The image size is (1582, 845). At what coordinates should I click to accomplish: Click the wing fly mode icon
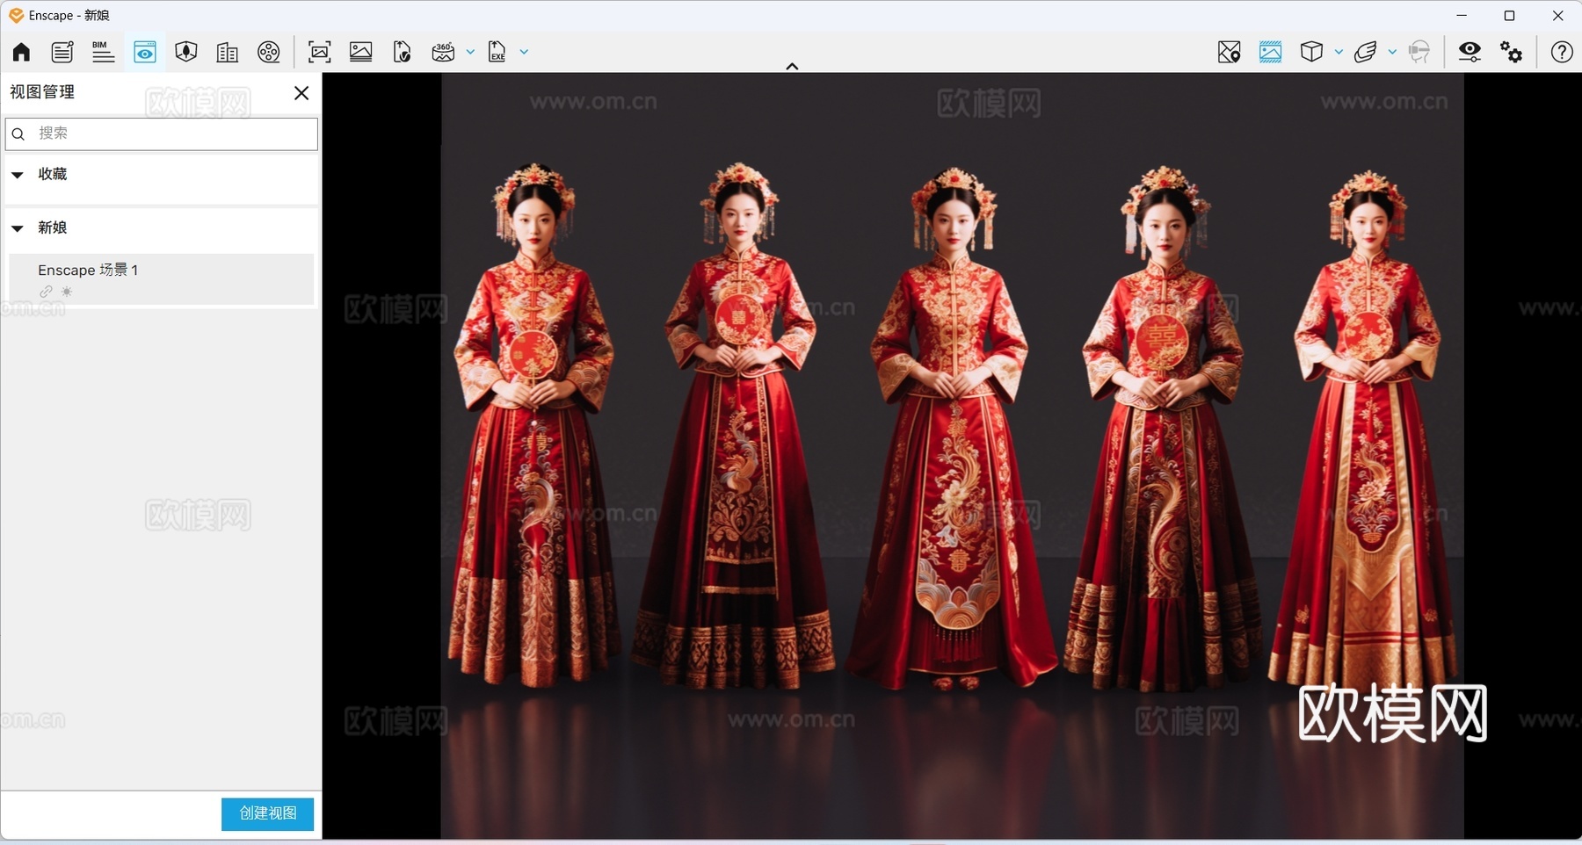(1365, 52)
